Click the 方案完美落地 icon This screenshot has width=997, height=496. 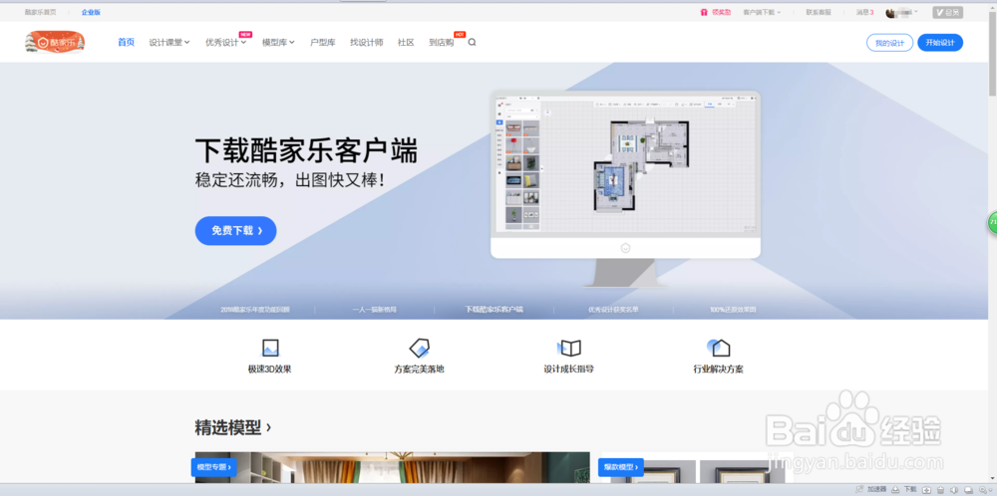point(419,348)
